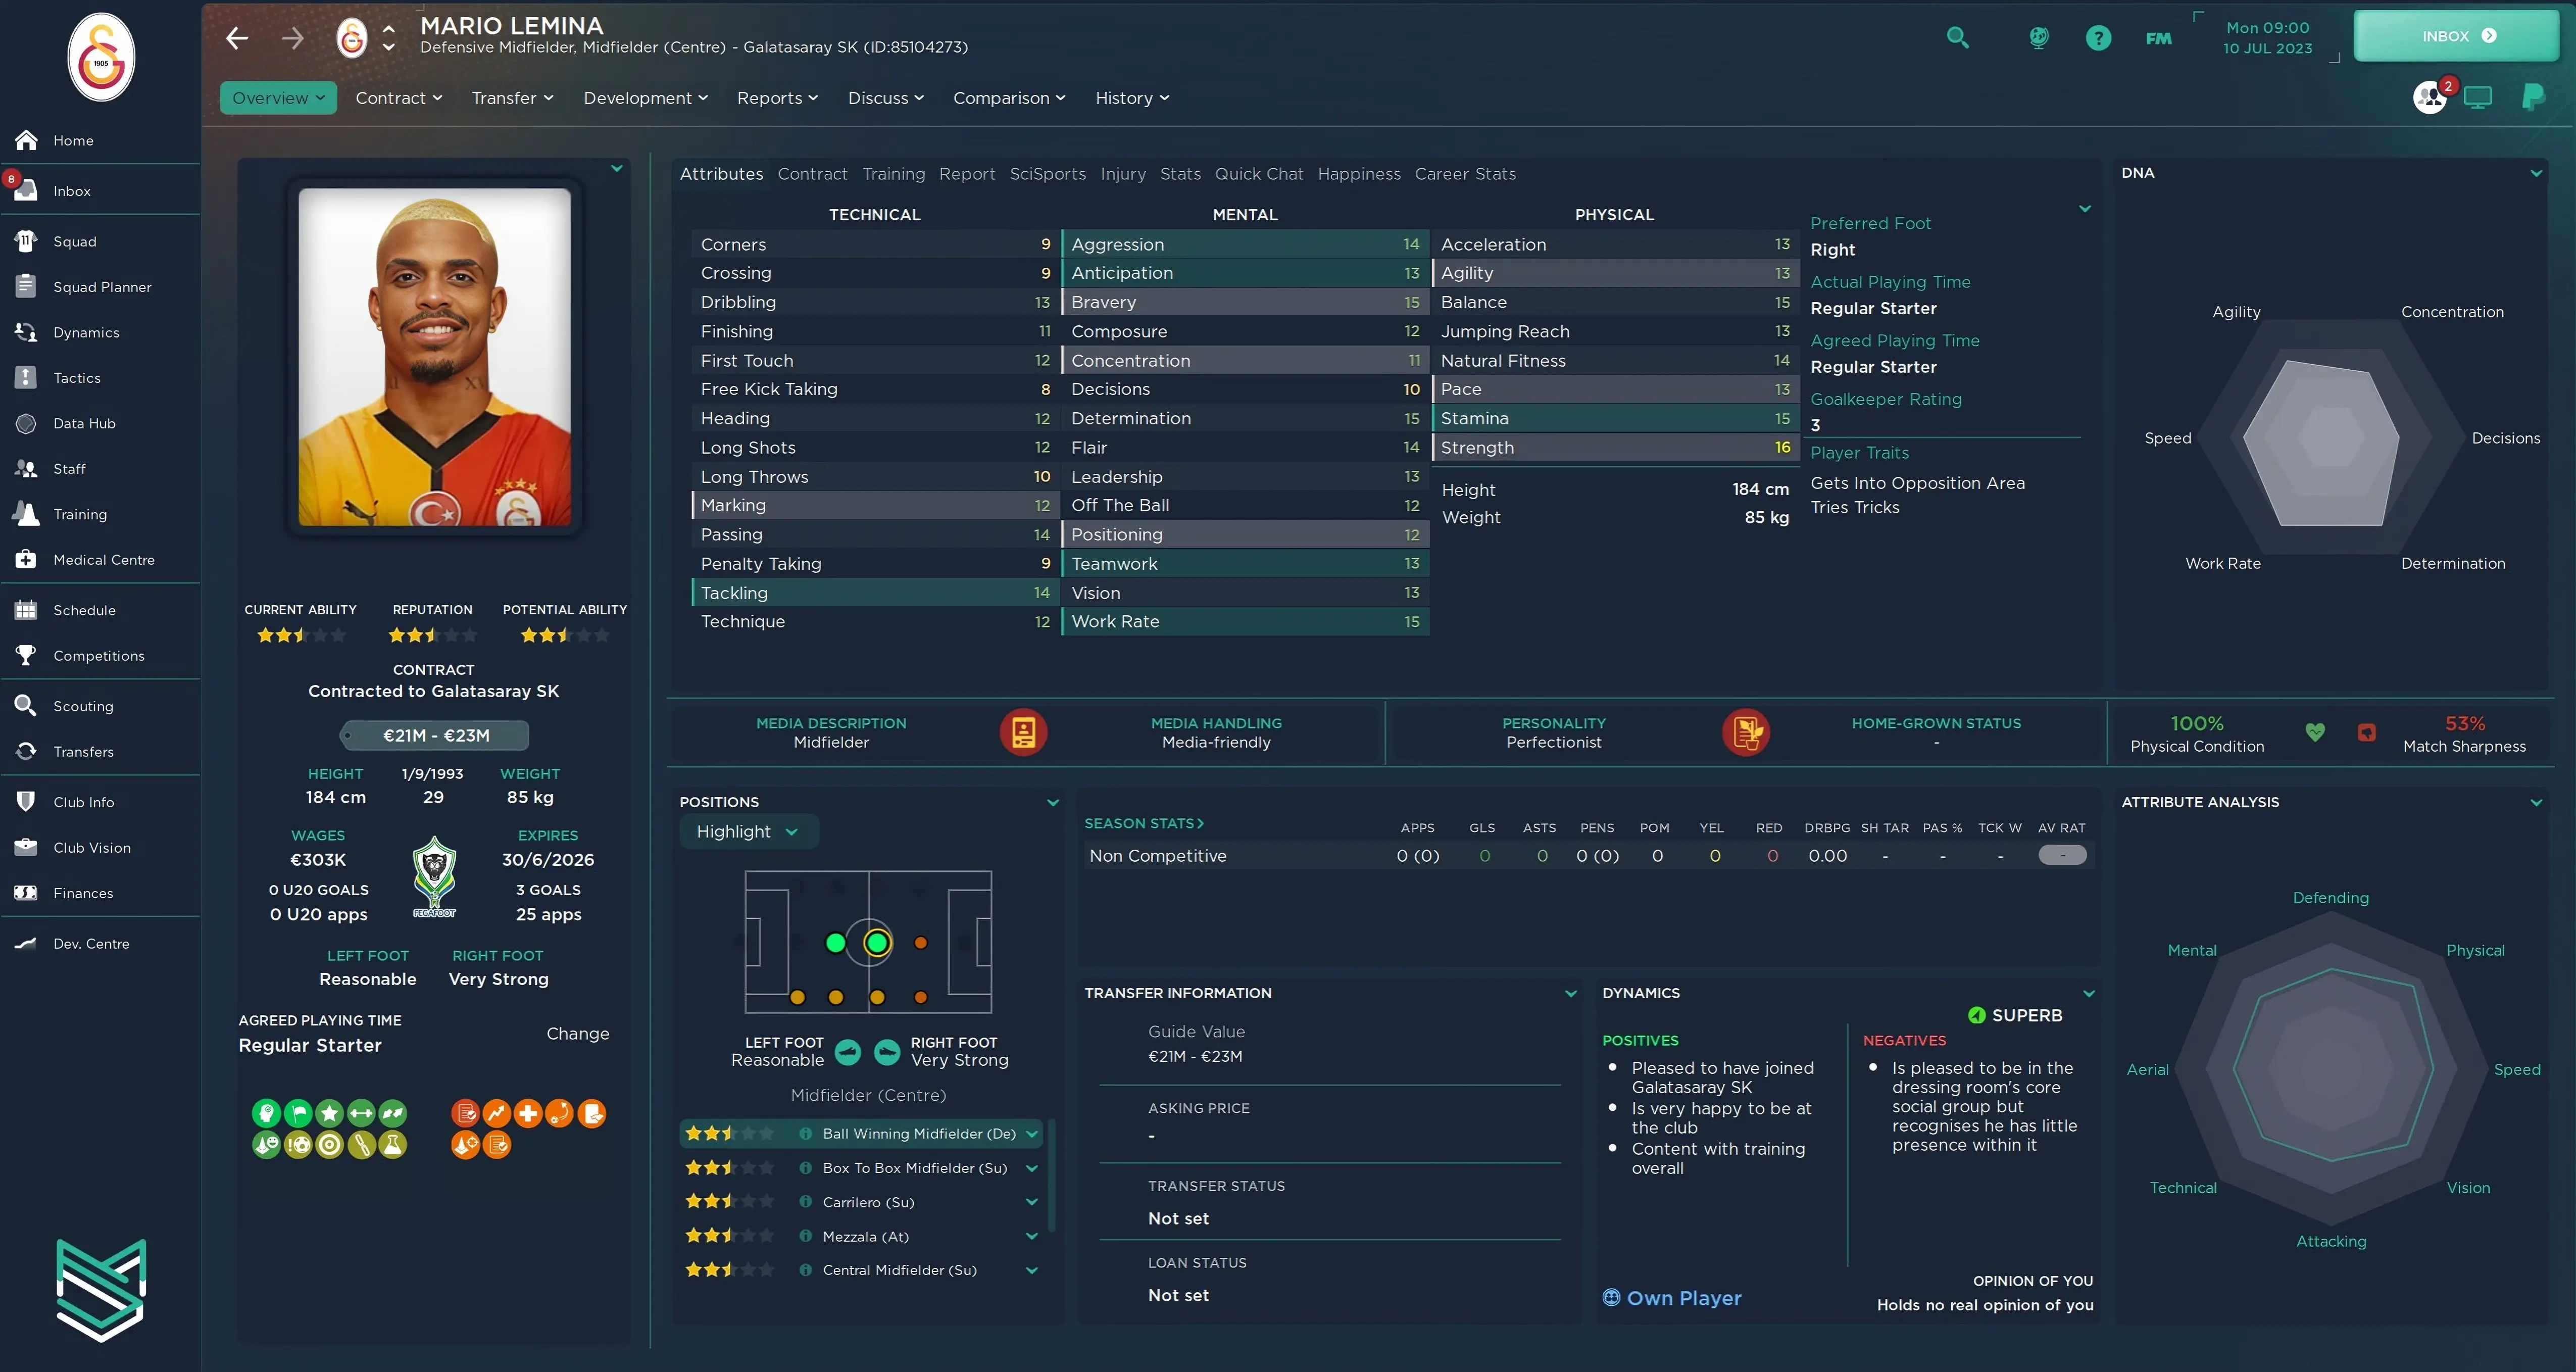Click the media description red icon
The width and height of the screenshot is (2576, 1372).
click(x=1023, y=732)
